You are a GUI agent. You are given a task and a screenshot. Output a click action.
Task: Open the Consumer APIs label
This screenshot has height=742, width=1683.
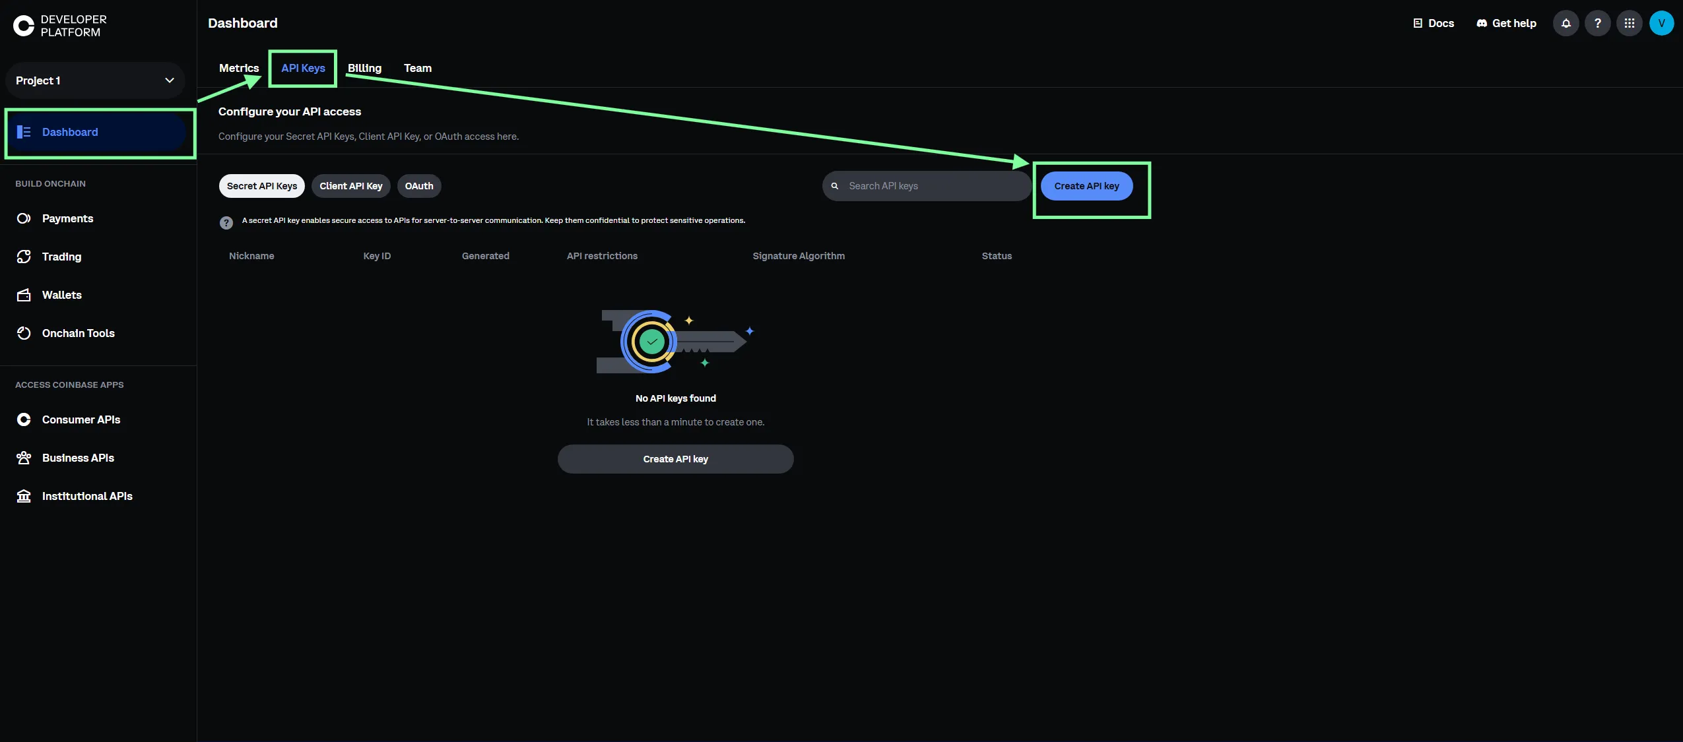(x=81, y=419)
